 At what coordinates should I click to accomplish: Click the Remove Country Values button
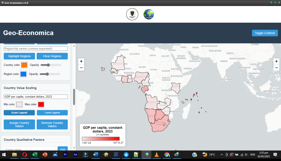tap(52, 124)
